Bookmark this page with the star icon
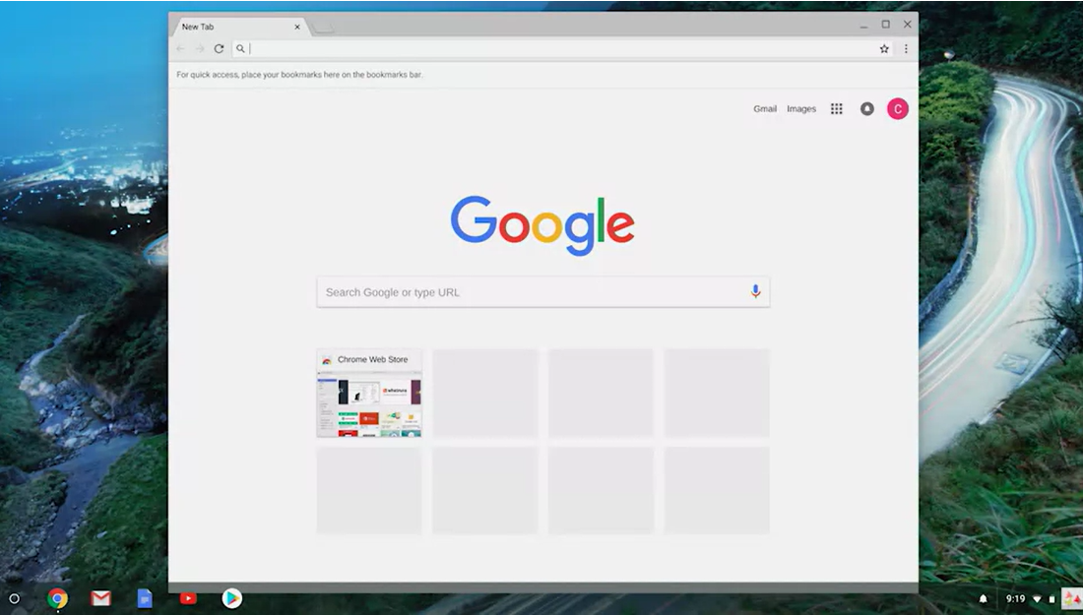The width and height of the screenshot is (1083, 615). coord(884,48)
